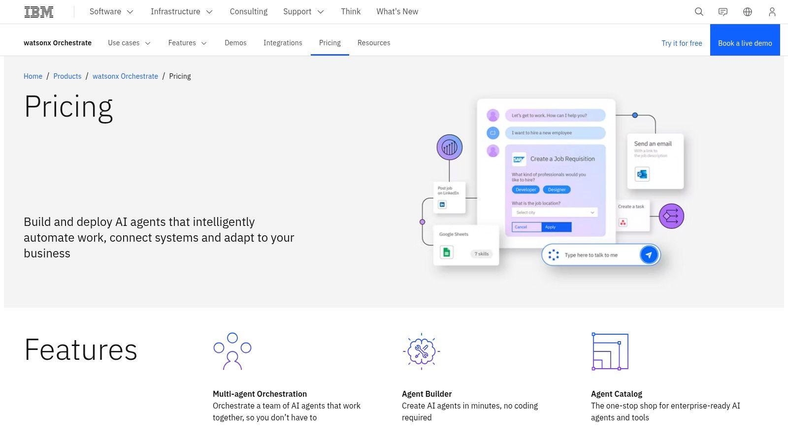Image resolution: width=788 pixels, height=443 pixels.
Task: Open the Think menu item
Action: (351, 12)
